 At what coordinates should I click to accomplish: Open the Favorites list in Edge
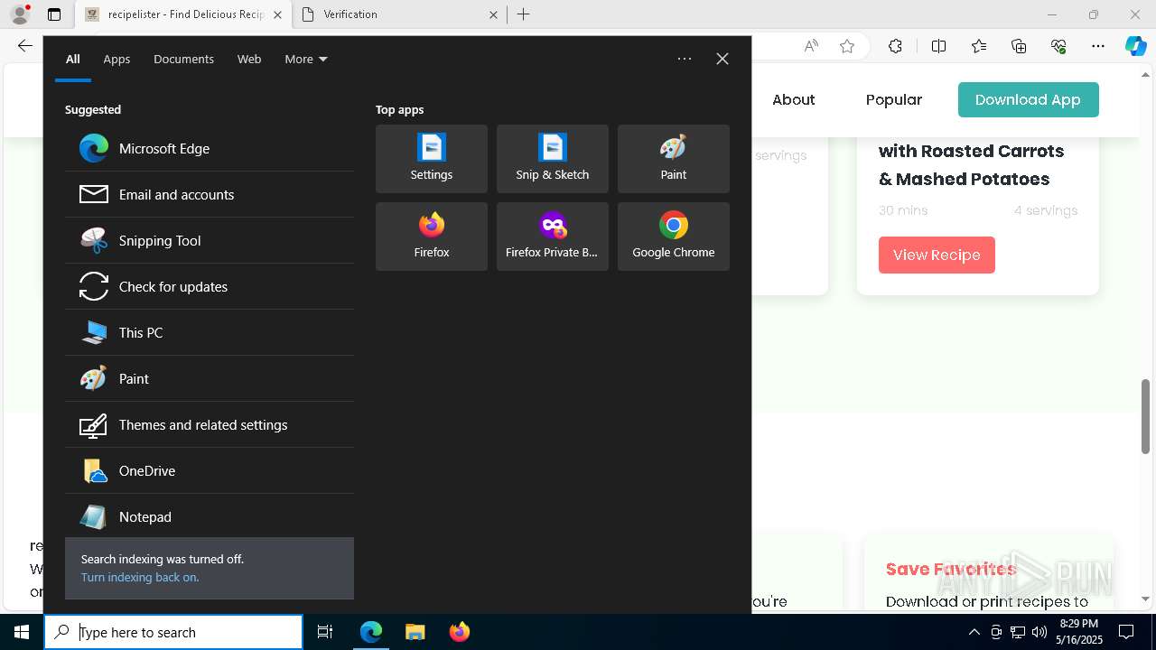(979, 46)
